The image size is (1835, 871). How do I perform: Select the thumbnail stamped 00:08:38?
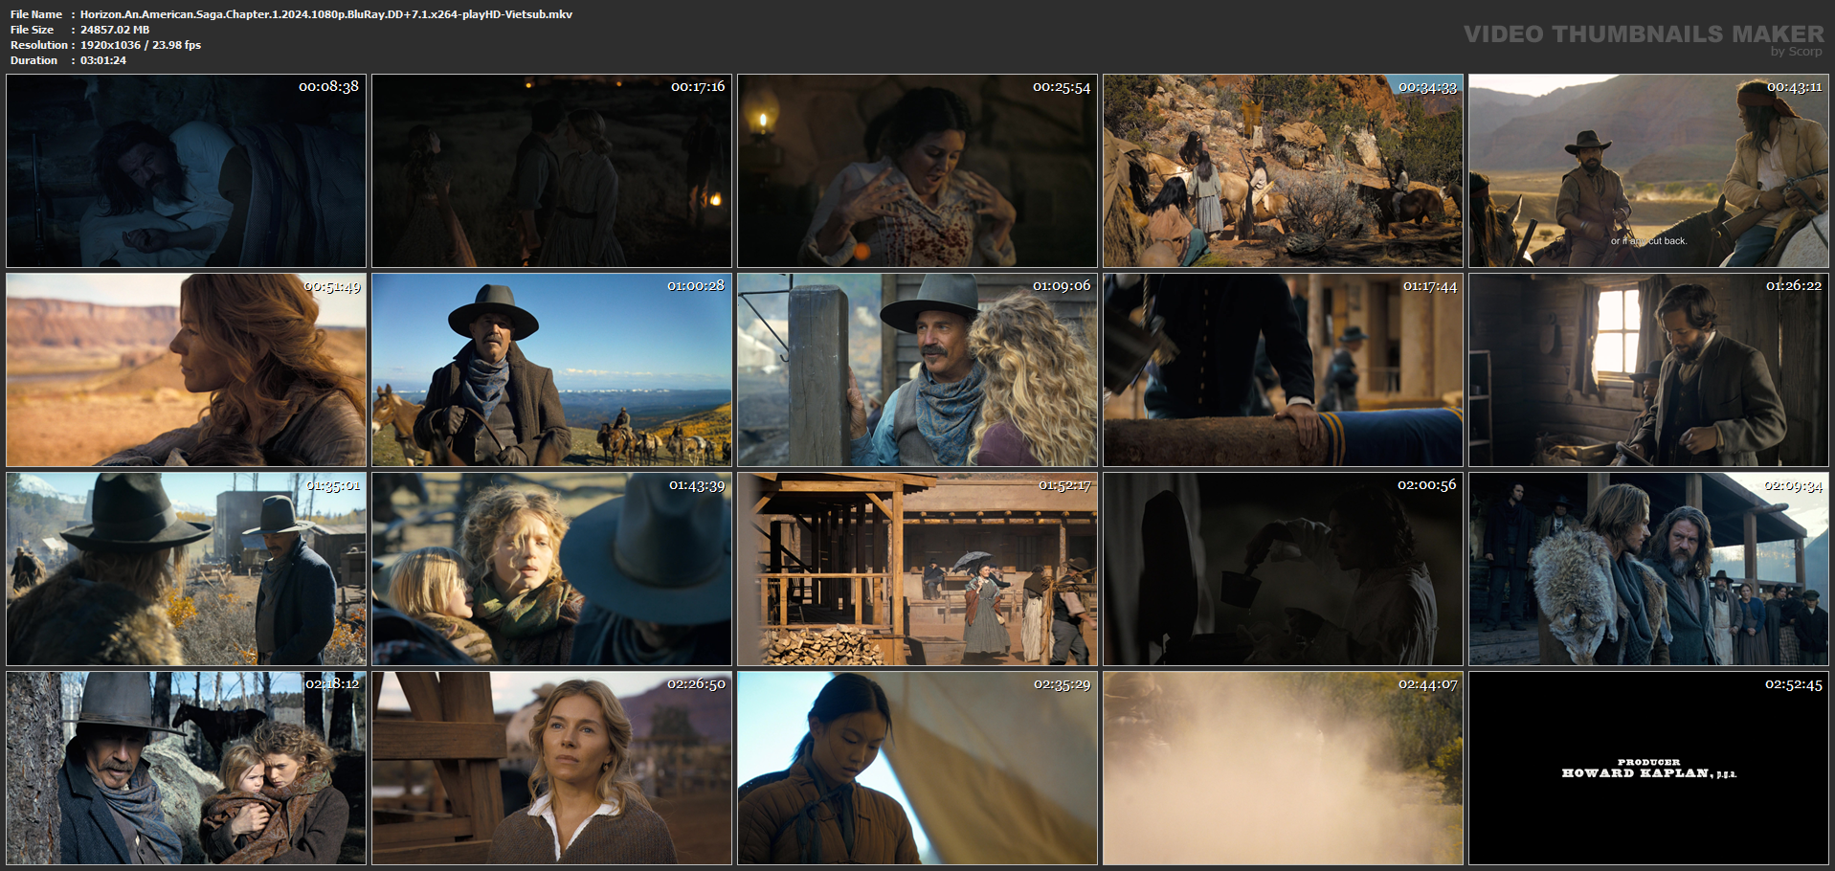(x=186, y=171)
